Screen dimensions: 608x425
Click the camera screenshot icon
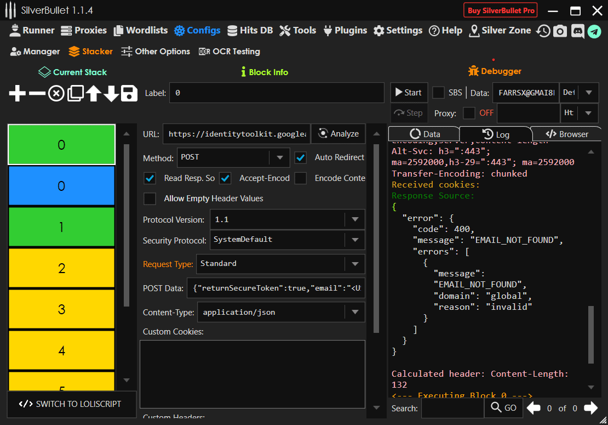560,31
